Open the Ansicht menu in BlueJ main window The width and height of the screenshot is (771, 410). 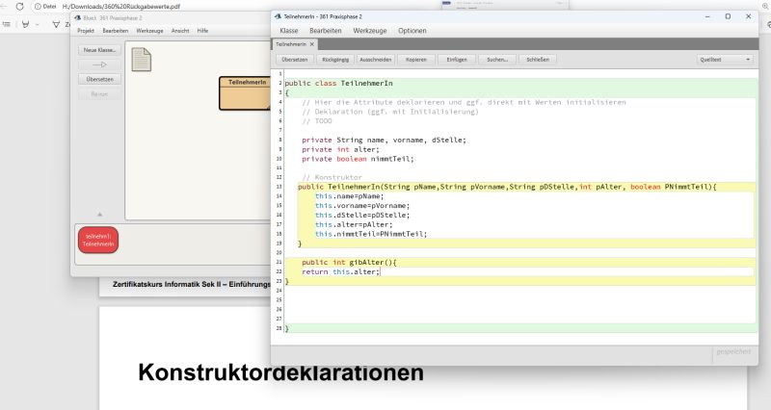pyautogui.click(x=180, y=31)
